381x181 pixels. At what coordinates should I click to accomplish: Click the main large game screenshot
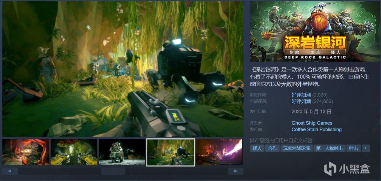(x=123, y=69)
